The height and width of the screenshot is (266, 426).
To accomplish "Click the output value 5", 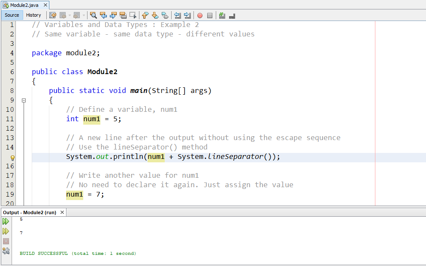I will pyautogui.click(x=21, y=219).
